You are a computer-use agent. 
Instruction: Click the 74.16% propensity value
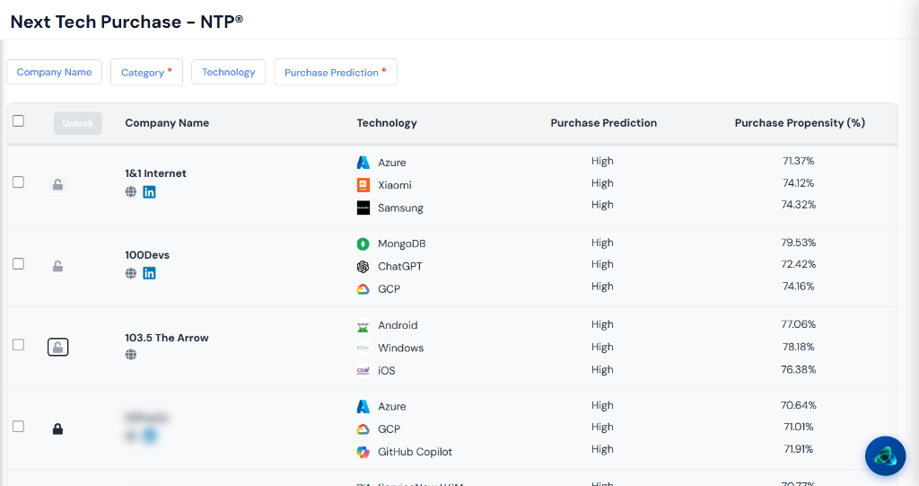[x=798, y=287]
